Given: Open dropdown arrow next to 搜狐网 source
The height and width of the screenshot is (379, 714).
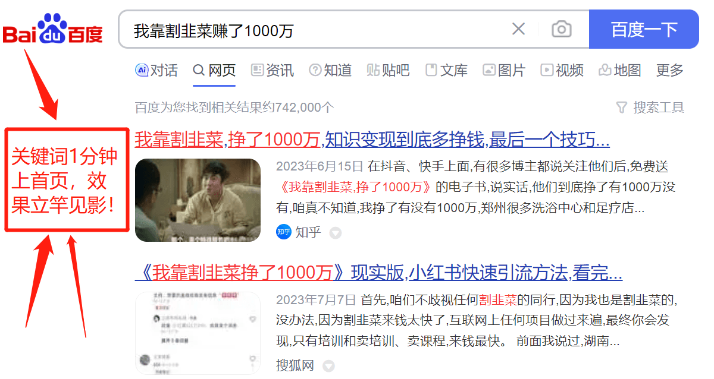Looking at the screenshot, I should 329,365.
